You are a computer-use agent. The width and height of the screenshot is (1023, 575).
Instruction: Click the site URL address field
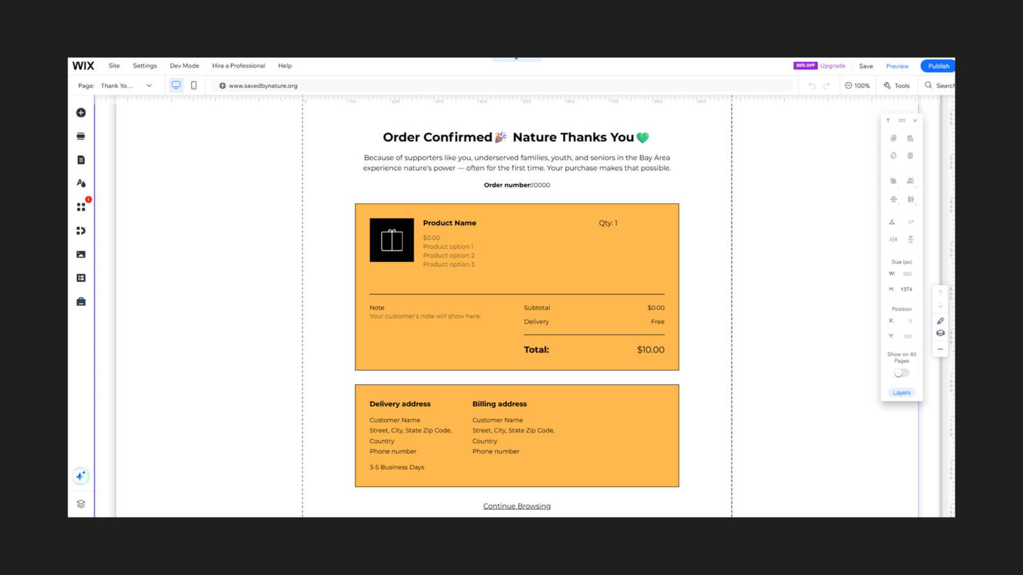point(262,85)
